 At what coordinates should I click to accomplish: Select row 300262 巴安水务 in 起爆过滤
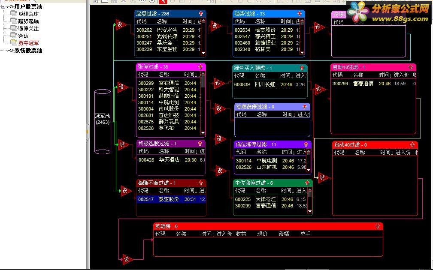coord(168,30)
